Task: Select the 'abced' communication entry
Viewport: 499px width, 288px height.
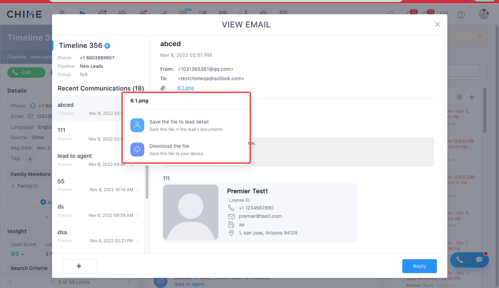Action: 87,108
